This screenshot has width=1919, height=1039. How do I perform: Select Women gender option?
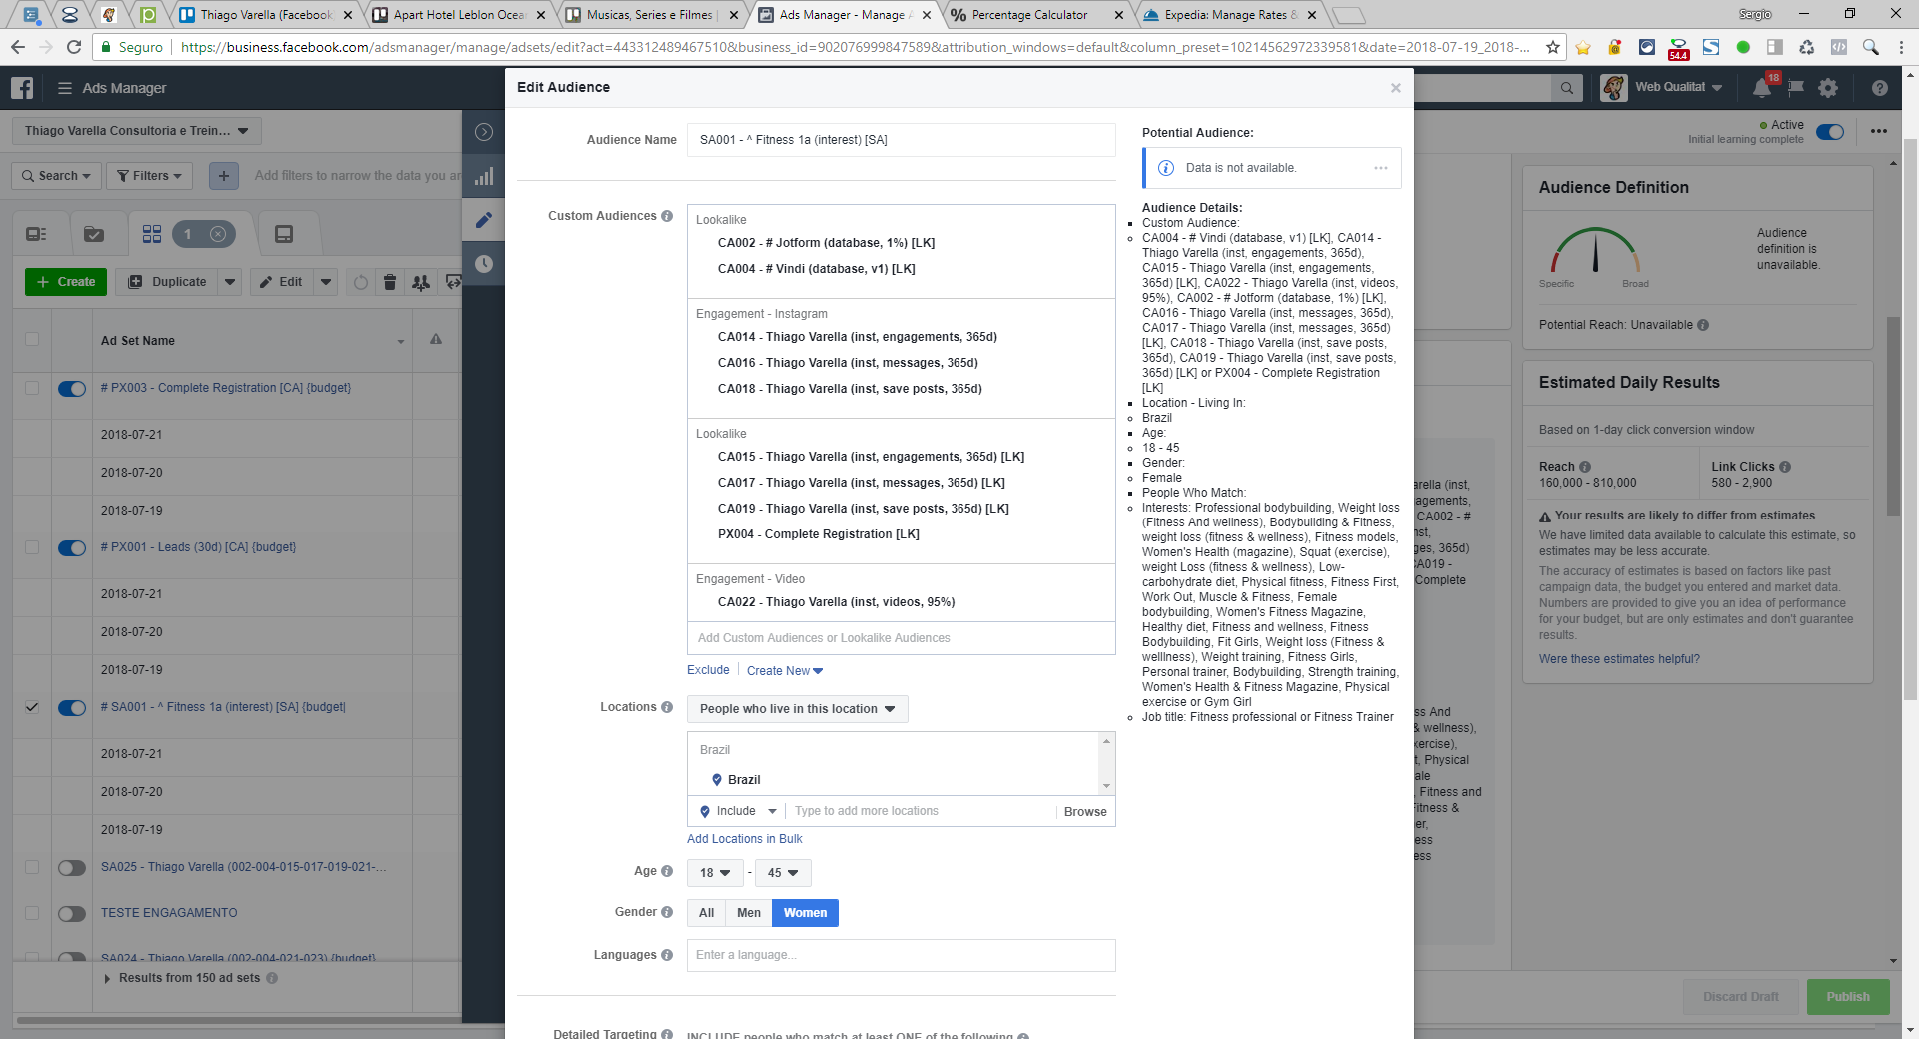[x=805, y=913]
